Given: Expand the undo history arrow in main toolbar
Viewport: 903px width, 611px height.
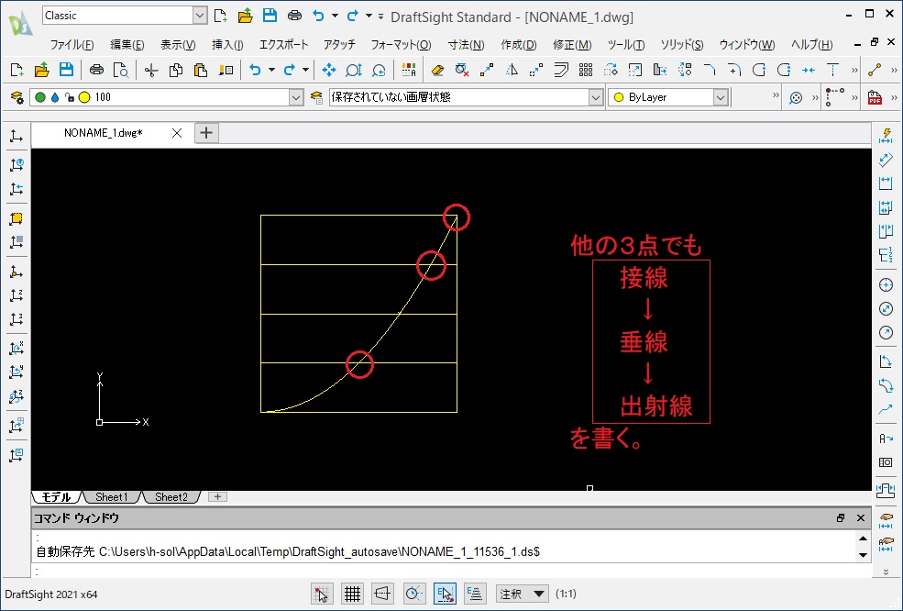Looking at the screenshot, I should tap(271, 71).
